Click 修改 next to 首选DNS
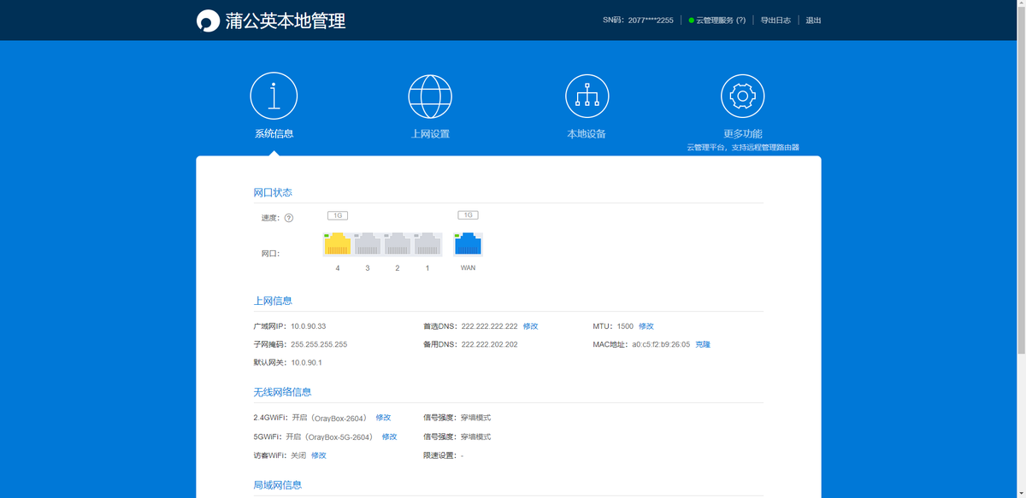The height and width of the screenshot is (498, 1026). tap(531, 326)
